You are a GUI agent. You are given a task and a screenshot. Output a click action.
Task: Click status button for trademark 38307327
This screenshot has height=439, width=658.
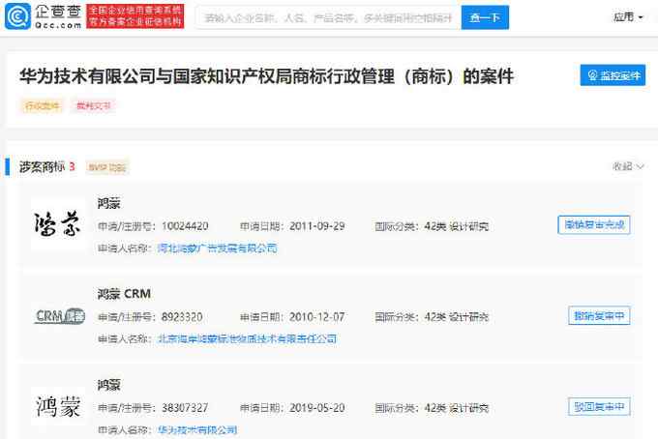point(599,406)
